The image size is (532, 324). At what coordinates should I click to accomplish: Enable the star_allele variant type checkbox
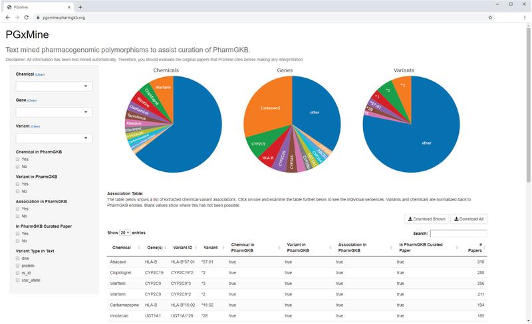tap(19, 280)
